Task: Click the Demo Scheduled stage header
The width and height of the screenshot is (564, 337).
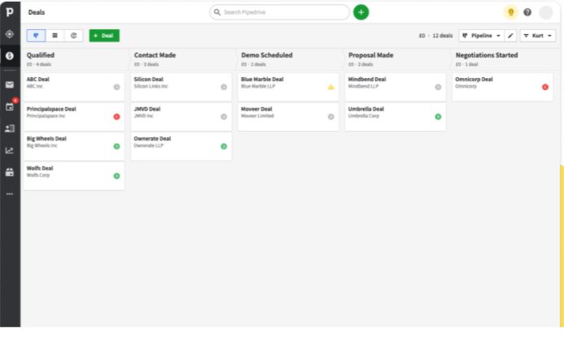Action: [x=266, y=55]
